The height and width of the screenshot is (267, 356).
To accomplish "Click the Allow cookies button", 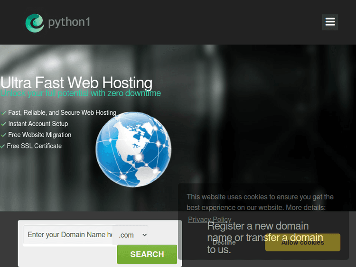I will click(x=303, y=242).
